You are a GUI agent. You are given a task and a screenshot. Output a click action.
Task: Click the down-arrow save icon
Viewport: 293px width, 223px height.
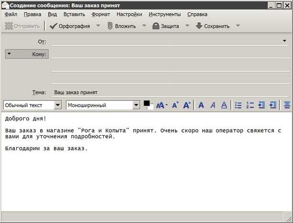pyautogui.click(x=199, y=26)
